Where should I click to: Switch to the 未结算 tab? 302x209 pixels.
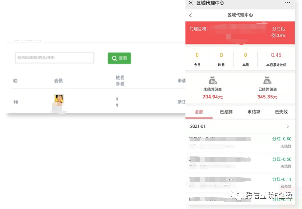(x=254, y=112)
